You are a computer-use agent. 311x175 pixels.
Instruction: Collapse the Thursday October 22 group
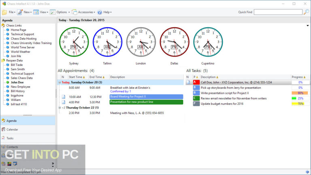60,107
